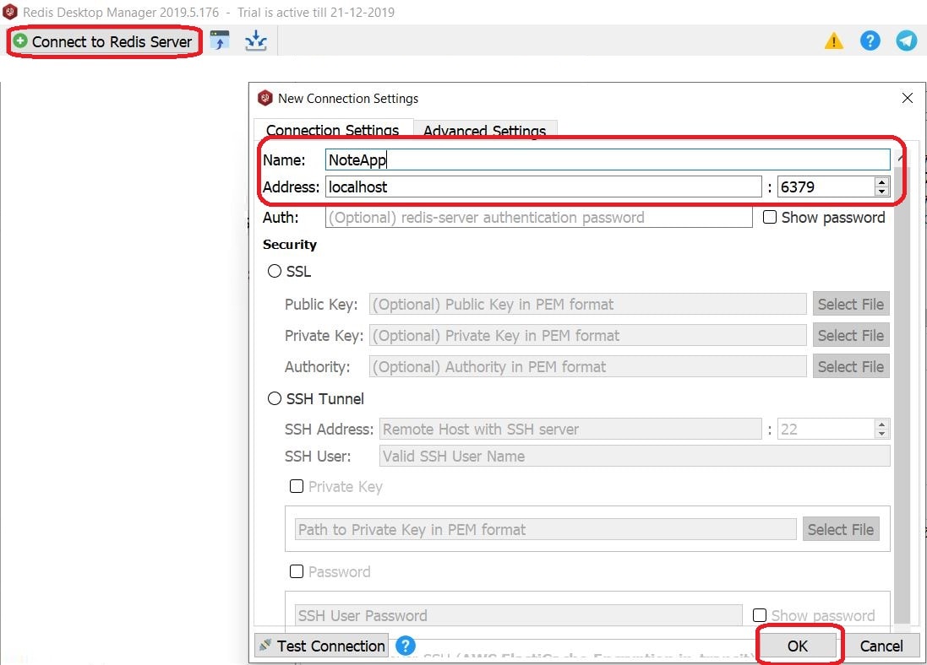Screen dimensions: 927x665
Task: Click the export connections arrow icon
Action: (x=256, y=41)
